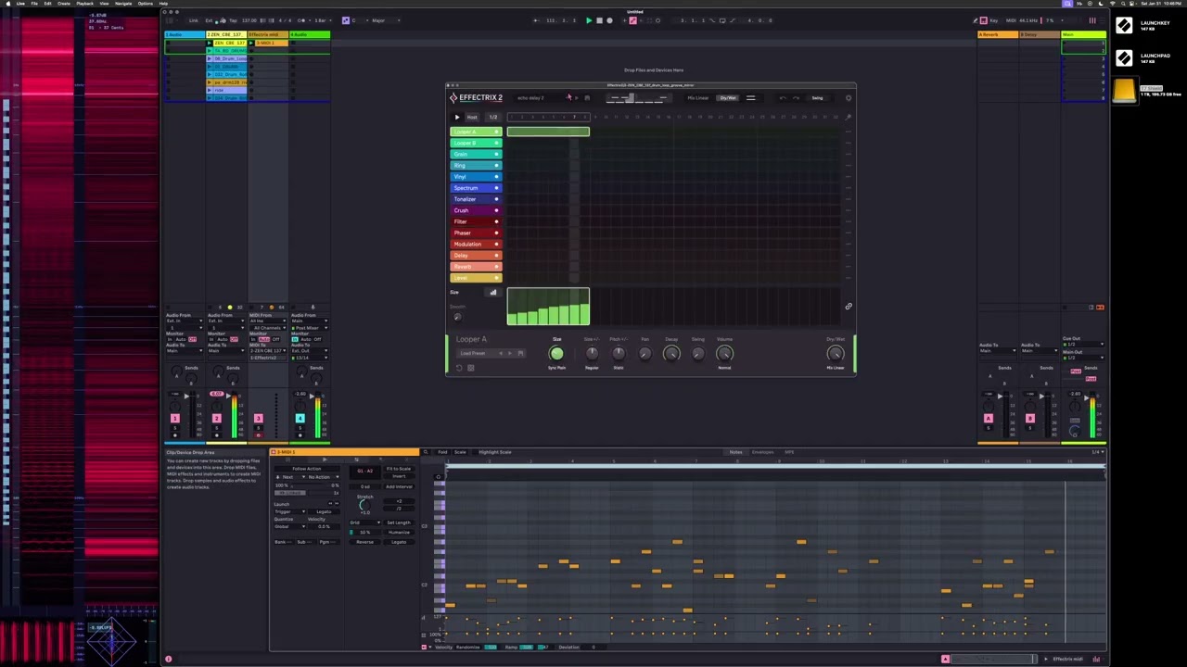Select the Looper A effect row
The height and width of the screenshot is (667, 1187).
point(476,132)
